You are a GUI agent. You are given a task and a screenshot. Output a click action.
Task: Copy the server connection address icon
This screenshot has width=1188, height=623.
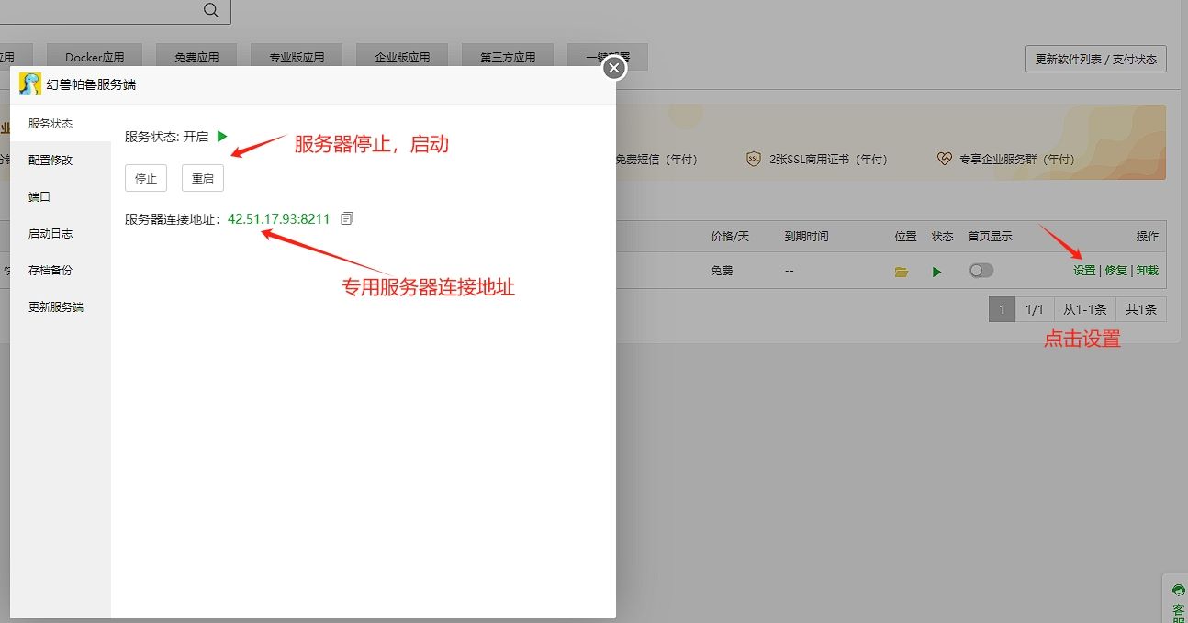pyautogui.click(x=346, y=218)
